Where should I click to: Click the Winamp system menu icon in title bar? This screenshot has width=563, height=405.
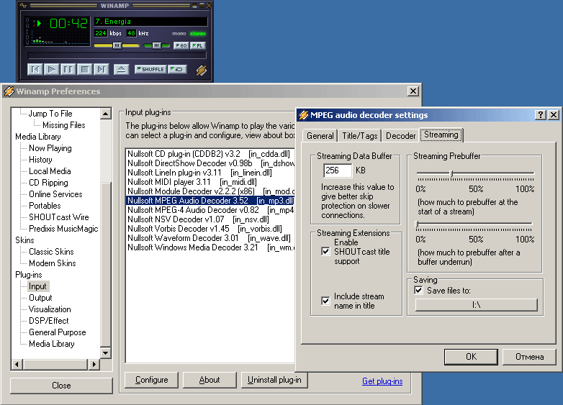tap(23, 5)
